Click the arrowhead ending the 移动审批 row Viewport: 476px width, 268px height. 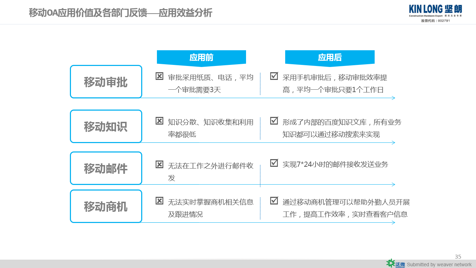394,98
